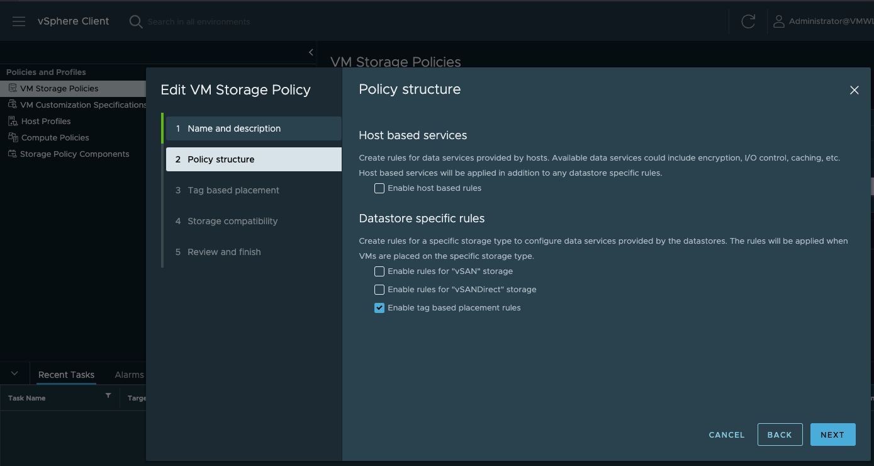Switch to the Recent Tasks tab
The height and width of the screenshot is (466, 874).
tap(66, 375)
